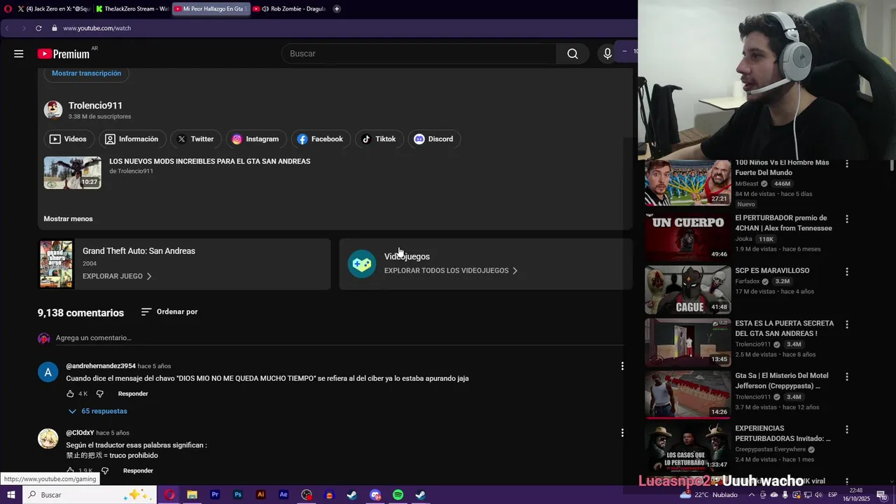Click the search magnifier button
Viewport: 896px width, 504px height.
pos(573,54)
